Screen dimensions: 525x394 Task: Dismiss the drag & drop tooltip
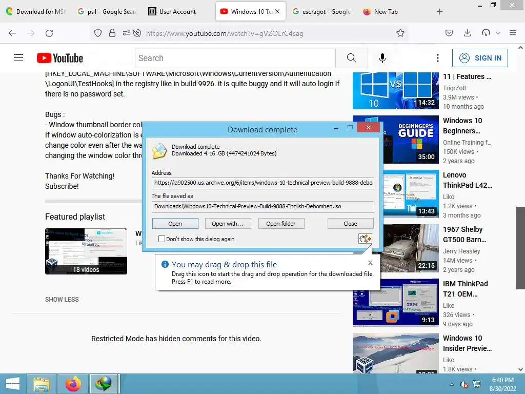click(370, 263)
